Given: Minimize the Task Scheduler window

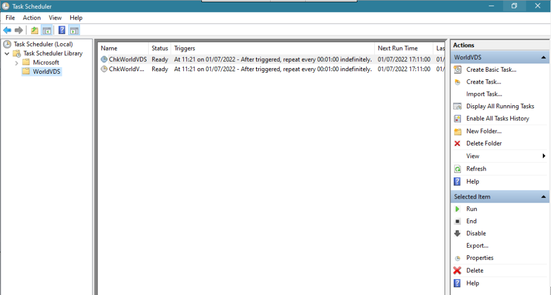Looking at the screenshot, I should click(491, 6).
